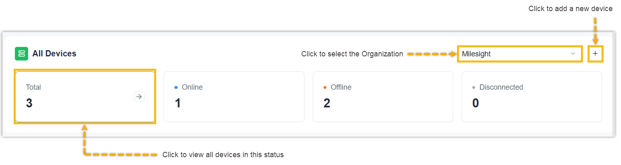Click the gray Disconnected status dot
Screen dimensions: 621x165
(x=474, y=87)
